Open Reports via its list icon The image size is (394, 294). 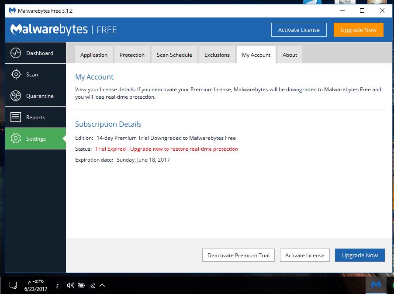point(16,117)
